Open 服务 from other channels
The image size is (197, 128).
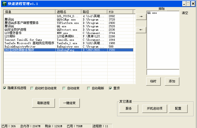(129, 108)
